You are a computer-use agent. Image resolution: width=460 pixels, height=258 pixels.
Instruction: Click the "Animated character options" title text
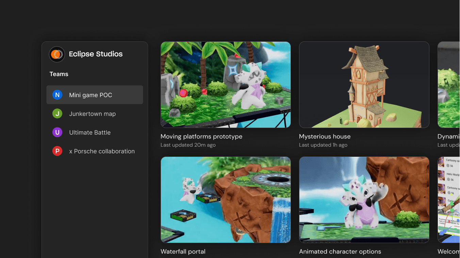point(340,252)
